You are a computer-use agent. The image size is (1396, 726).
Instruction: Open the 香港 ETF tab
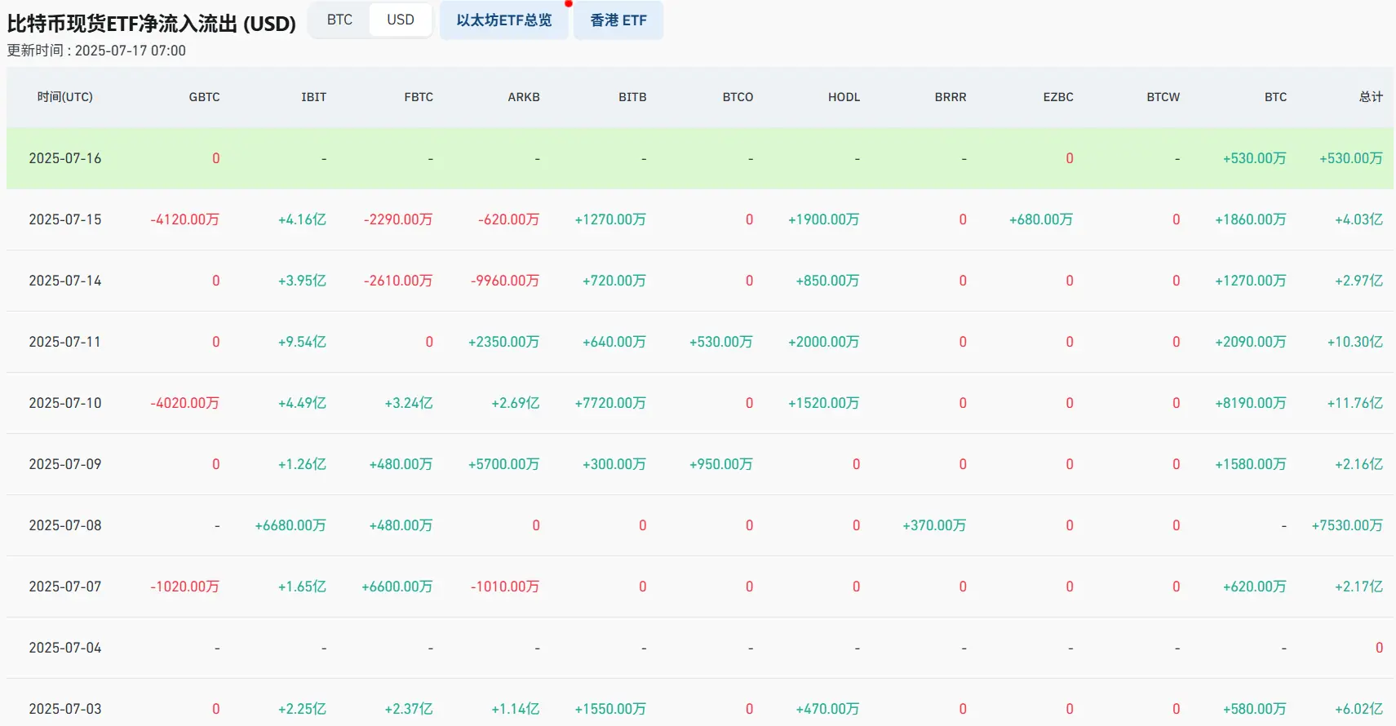point(618,20)
